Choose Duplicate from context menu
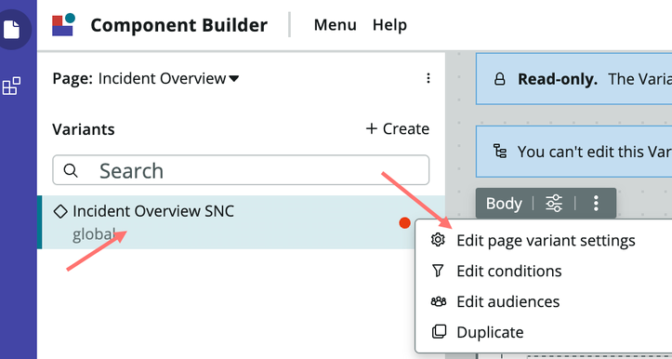This screenshot has width=672, height=359. coord(490,332)
